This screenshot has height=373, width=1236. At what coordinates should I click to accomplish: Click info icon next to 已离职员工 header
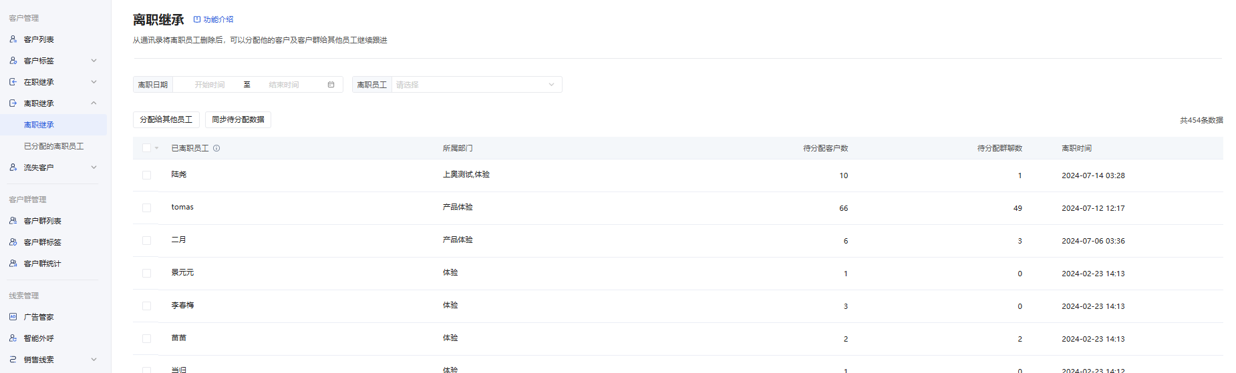click(216, 148)
